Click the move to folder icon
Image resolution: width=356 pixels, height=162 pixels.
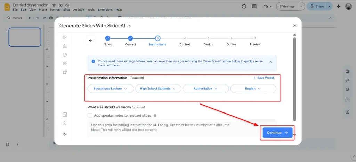coord(60,5)
